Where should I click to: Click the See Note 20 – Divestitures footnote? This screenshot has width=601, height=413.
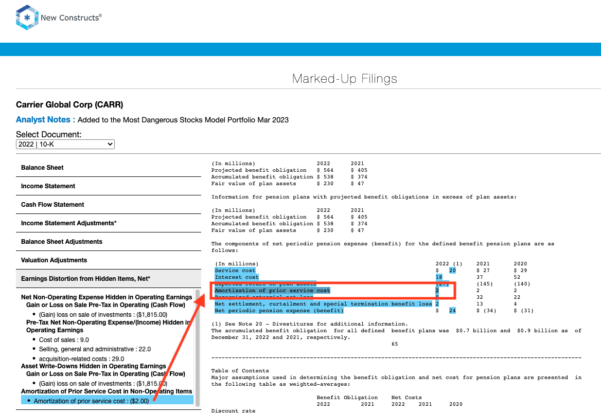tap(310, 324)
